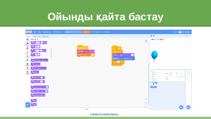Viewport: 211px width, 119px height.
Task: Click the sprite name input field
Action: (x=156, y=74)
